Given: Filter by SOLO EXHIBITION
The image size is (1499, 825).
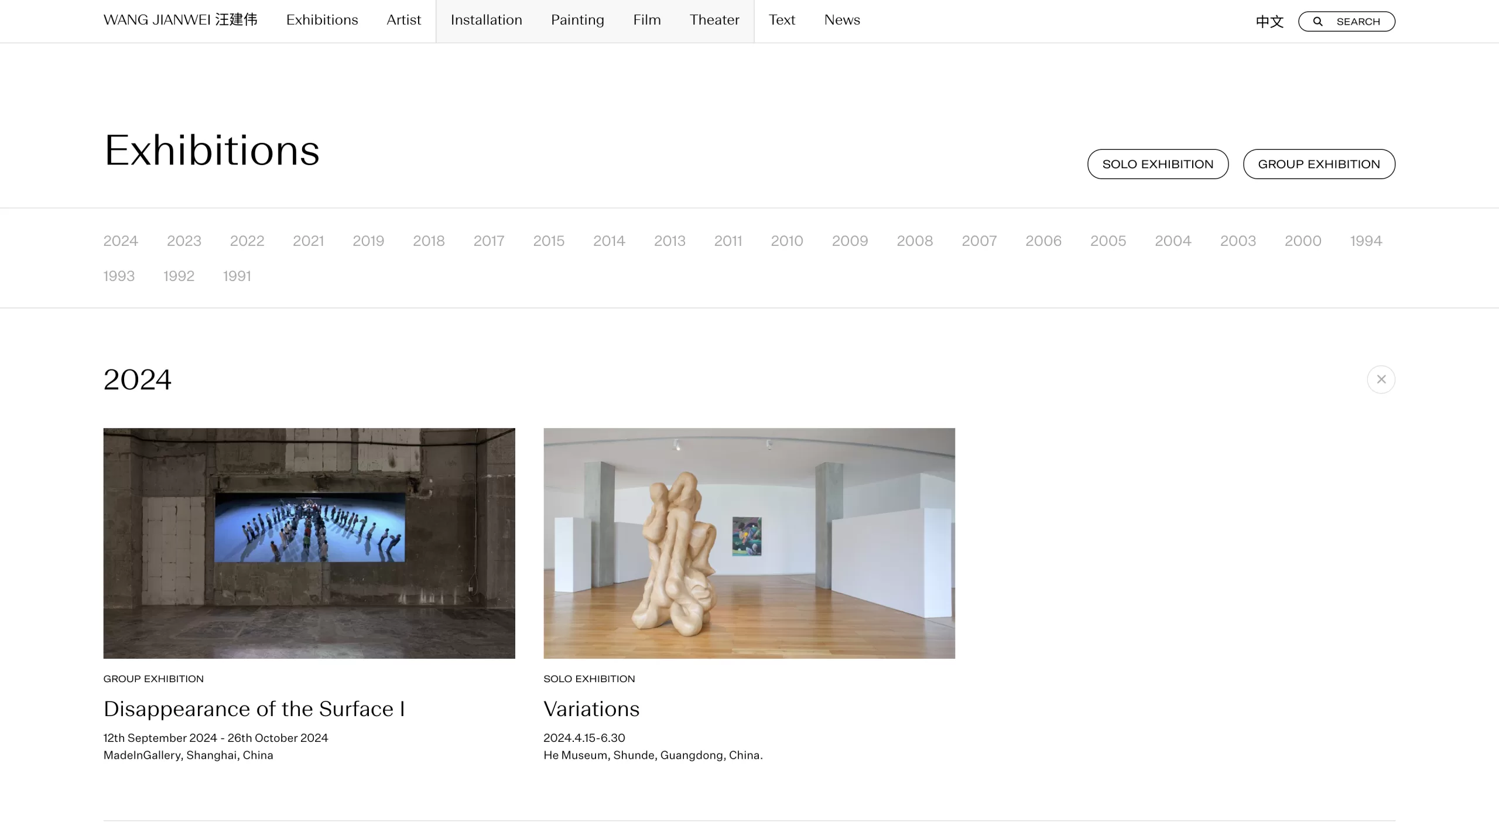Looking at the screenshot, I should pos(1158,164).
